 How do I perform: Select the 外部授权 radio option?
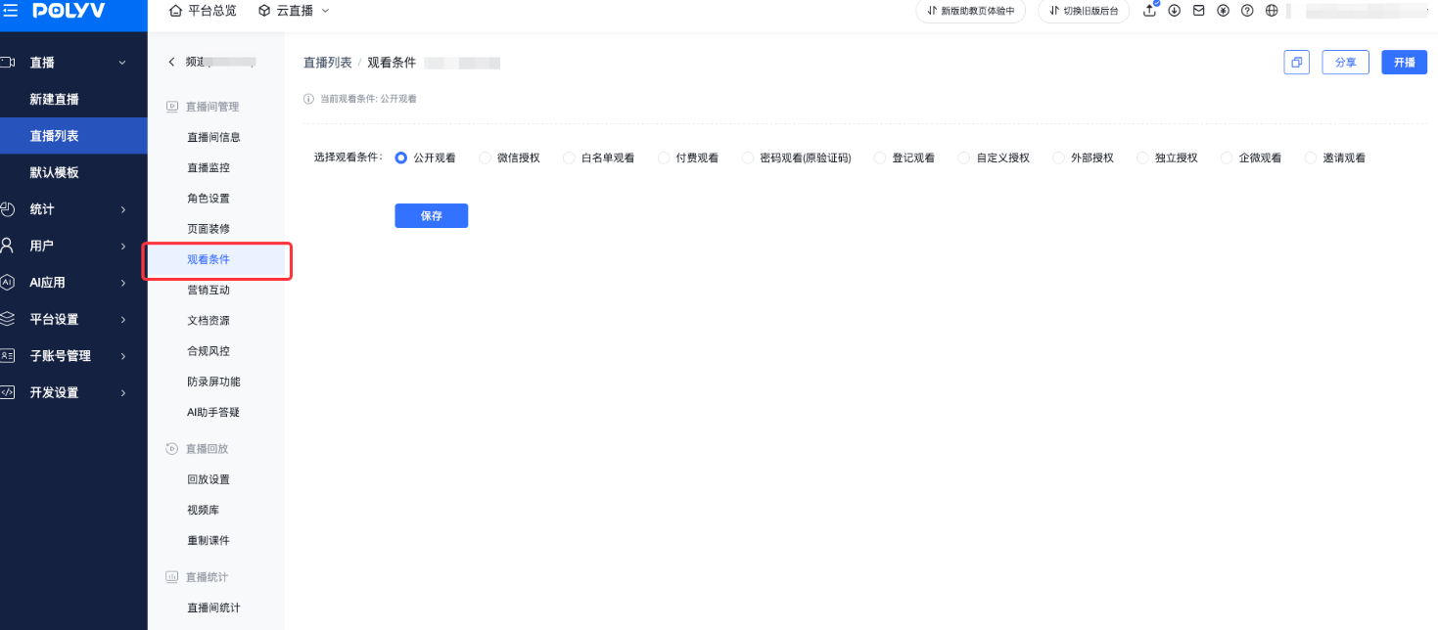(1059, 157)
